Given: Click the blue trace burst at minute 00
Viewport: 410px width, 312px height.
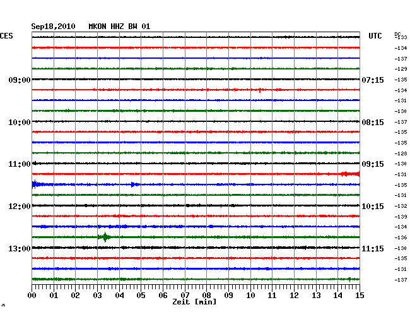Looking at the screenshot, I should pyautogui.click(x=37, y=184).
